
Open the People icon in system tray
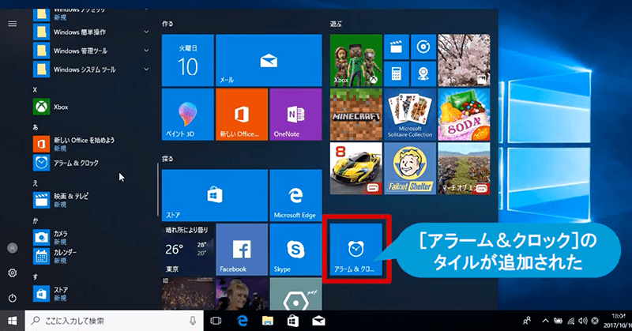[527, 321]
